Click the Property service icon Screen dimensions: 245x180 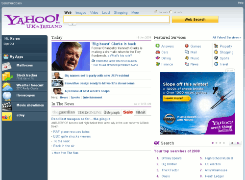pyautogui.click(x=216, y=46)
